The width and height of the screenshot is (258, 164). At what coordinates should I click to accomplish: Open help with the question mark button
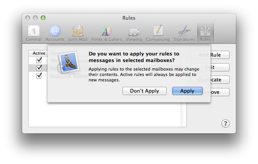tap(225, 124)
